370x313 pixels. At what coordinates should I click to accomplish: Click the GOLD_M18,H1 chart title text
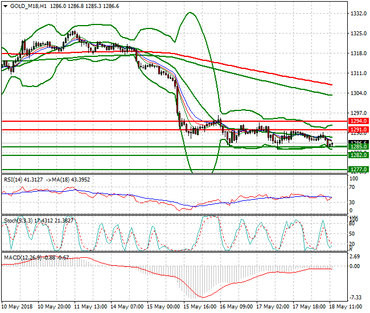pos(28,6)
